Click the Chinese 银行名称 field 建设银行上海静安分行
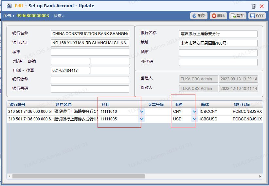The height and width of the screenshot is (186, 269). click(x=218, y=34)
